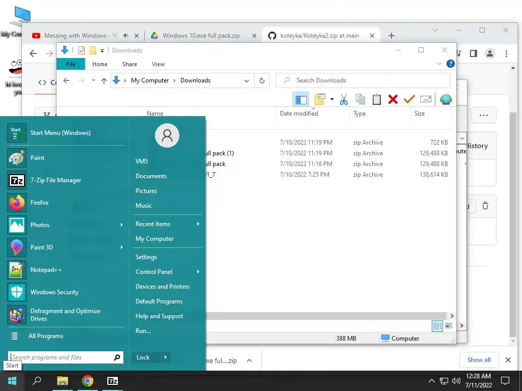Click the Copy icon in Explorer toolbar
Viewport: 522px width, 391px height.
coord(360,99)
